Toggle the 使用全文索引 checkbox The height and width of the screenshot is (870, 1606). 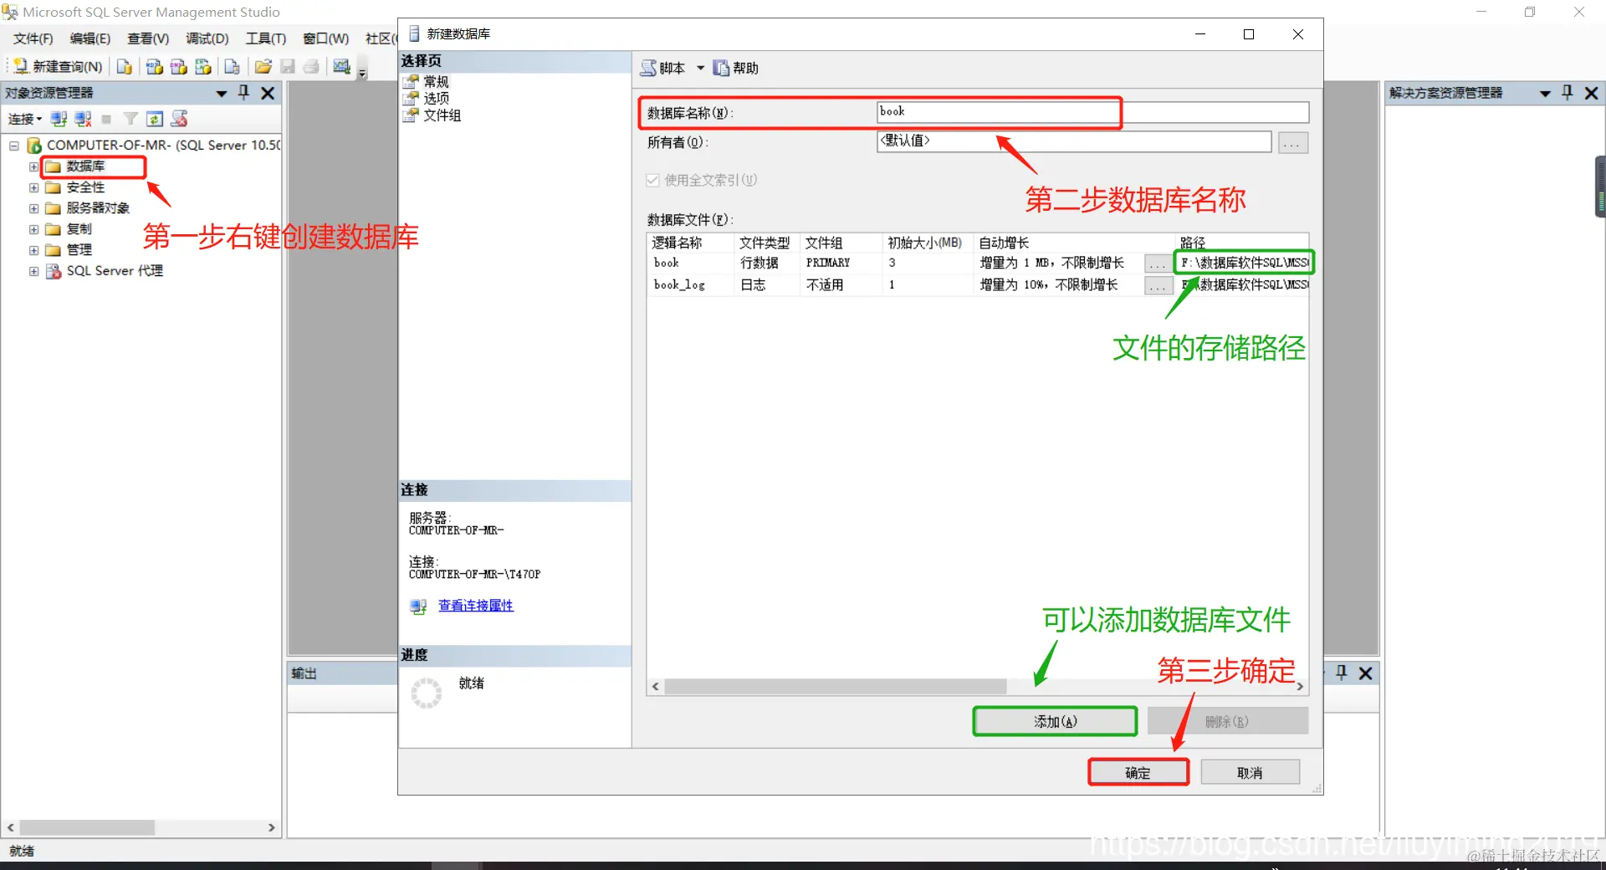[x=652, y=180]
